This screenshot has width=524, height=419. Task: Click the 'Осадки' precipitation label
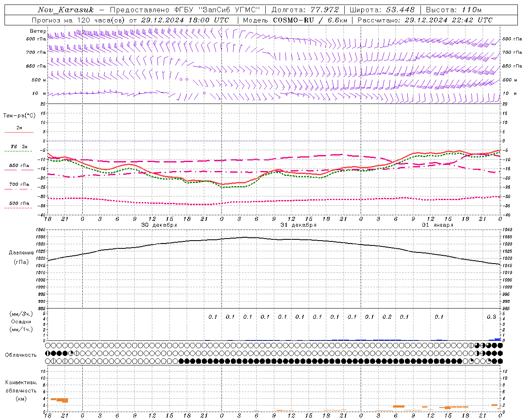pos(21,322)
